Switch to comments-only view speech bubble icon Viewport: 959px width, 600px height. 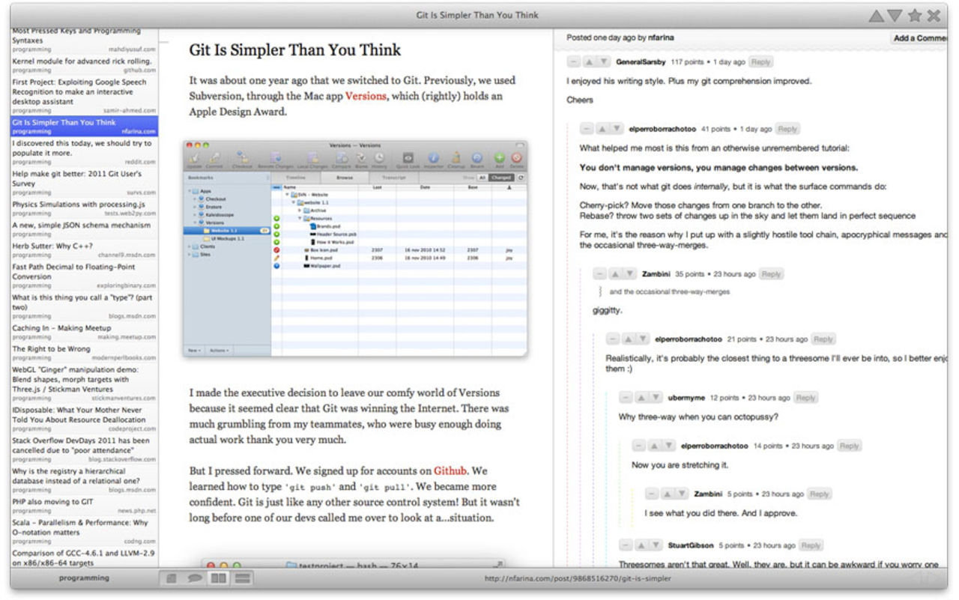194,578
